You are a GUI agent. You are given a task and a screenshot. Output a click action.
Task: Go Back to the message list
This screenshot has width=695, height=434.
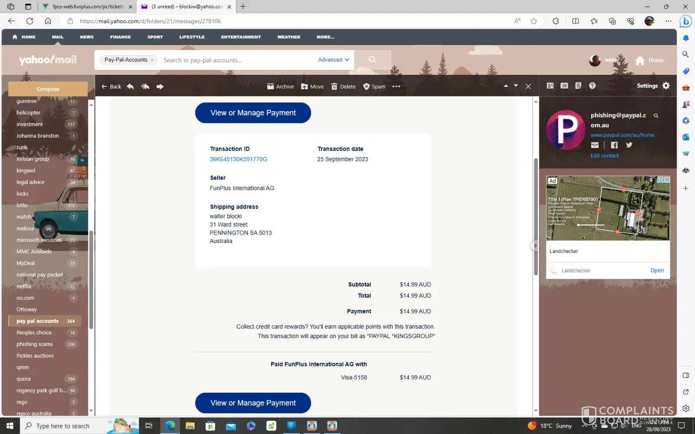[111, 86]
